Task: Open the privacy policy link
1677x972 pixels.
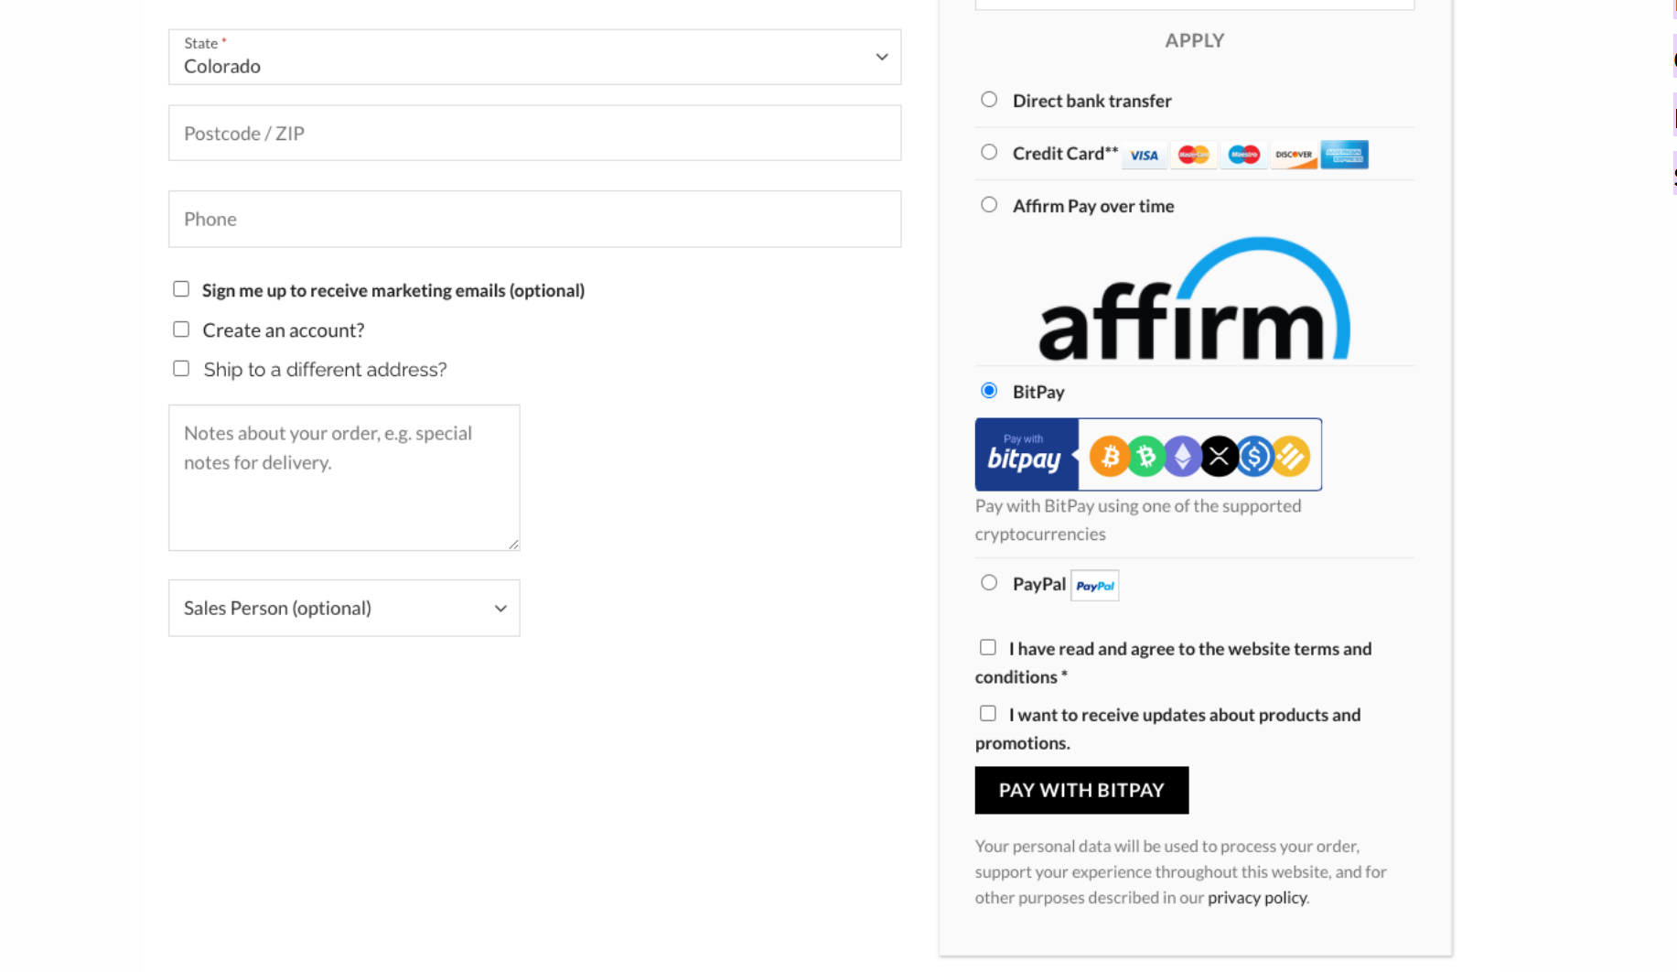Action: (1256, 897)
